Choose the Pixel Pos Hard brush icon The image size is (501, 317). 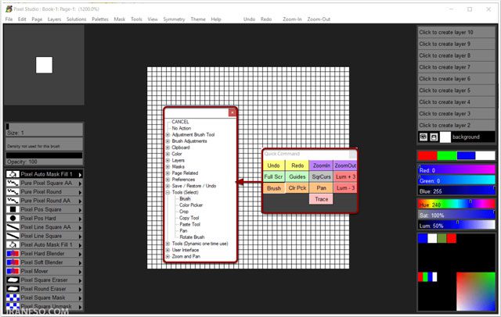(x=13, y=219)
